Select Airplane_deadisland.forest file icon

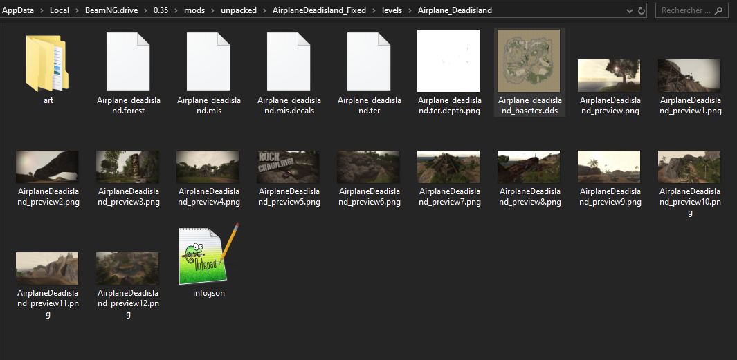pos(128,61)
